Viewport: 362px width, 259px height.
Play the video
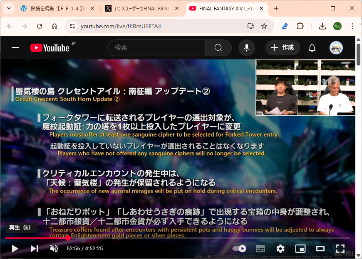(15, 249)
